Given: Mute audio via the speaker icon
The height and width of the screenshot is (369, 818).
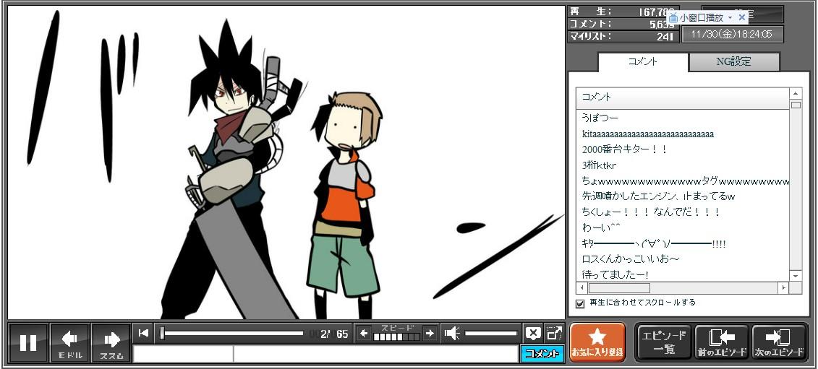Looking at the screenshot, I should [x=452, y=333].
